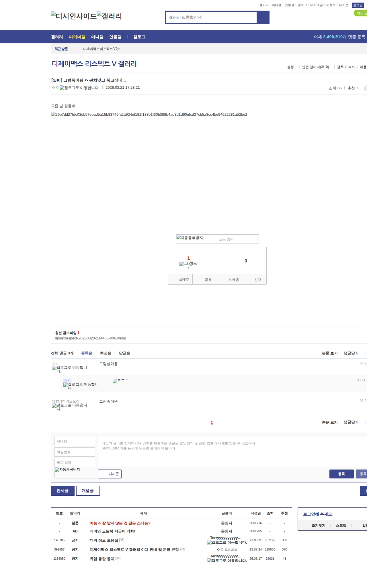Focus the 닉네임 input field
Image resolution: width=367 pixels, height=562 pixels.
pyautogui.click(x=75, y=441)
